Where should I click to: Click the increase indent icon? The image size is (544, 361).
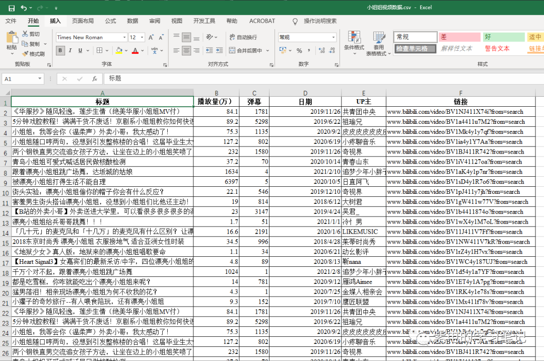pyautogui.click(x=219, y=50)
